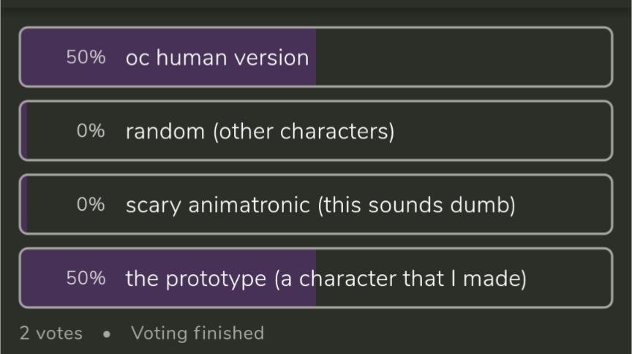
Task: Click the "(a character that I made)" text
Action: 400,279
